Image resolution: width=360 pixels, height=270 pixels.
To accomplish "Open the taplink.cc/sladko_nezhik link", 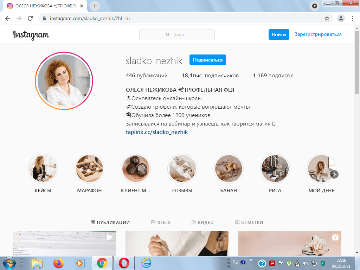I will click(x=157, y=132).
